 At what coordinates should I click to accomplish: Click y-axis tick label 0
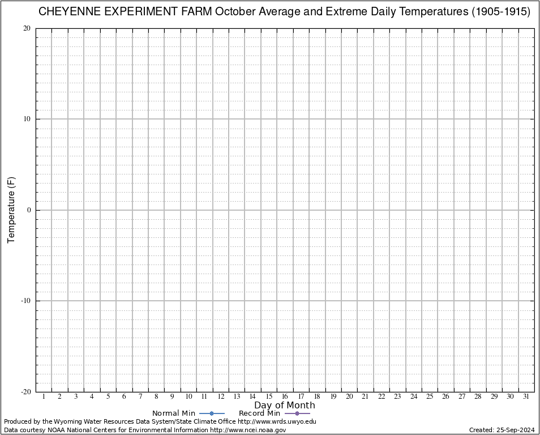click(x=29, y=210)
